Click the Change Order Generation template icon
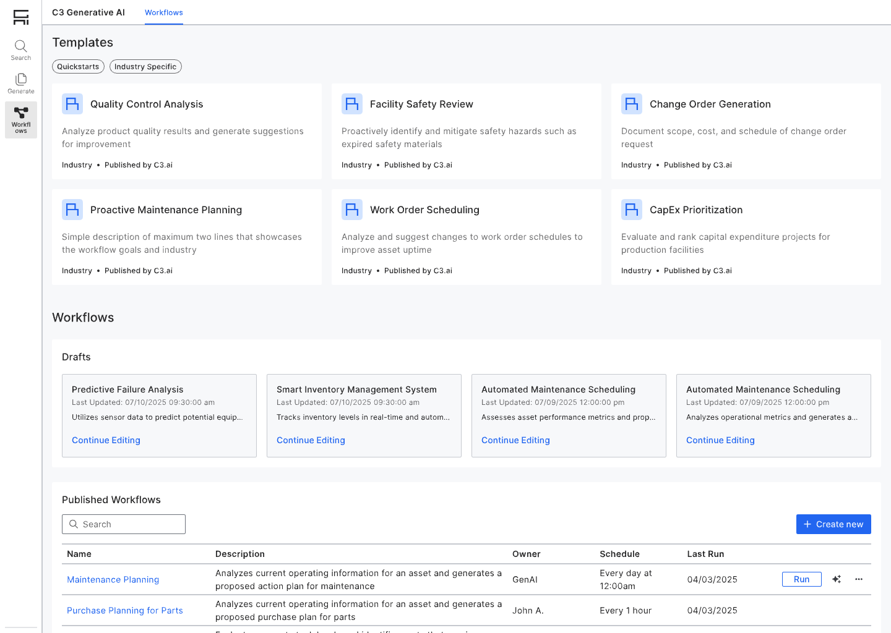 (x=632, y=104)
